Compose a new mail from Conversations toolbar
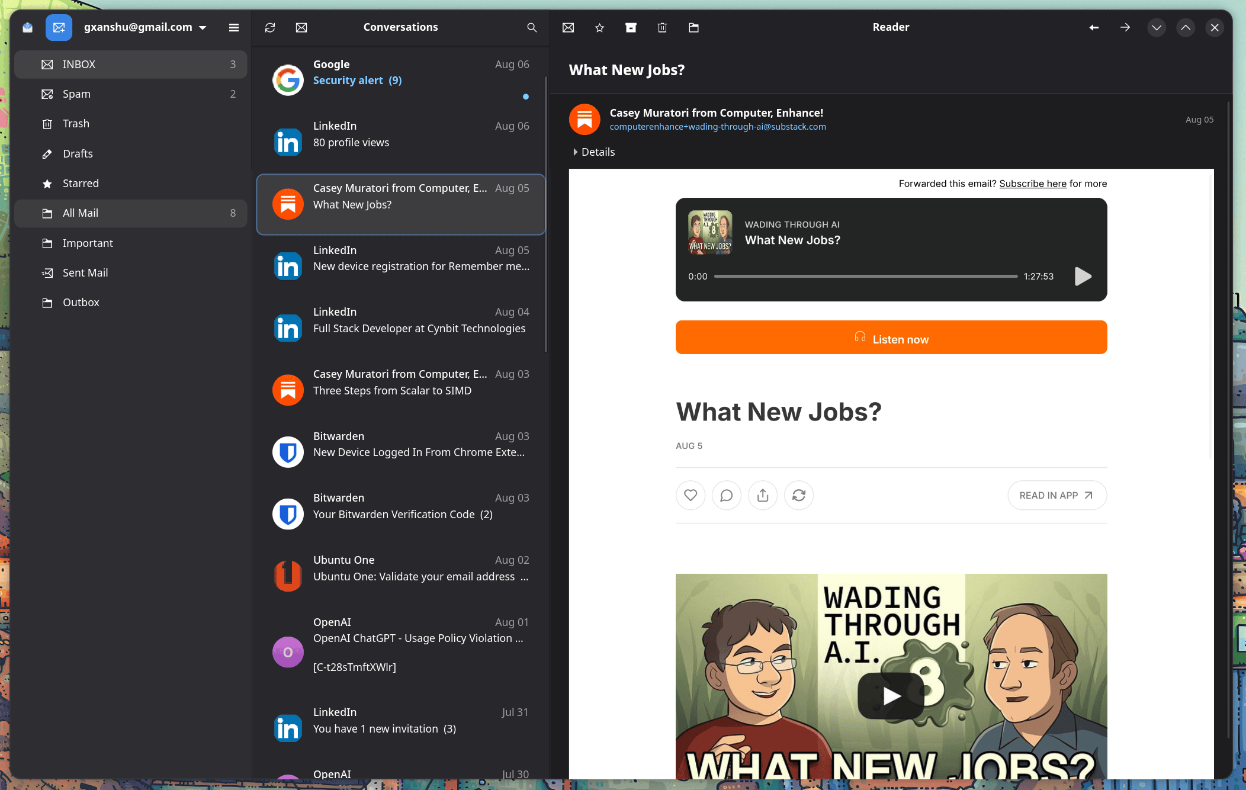The height and width of the screenshot is (790, 1246). tap(301, 27)
